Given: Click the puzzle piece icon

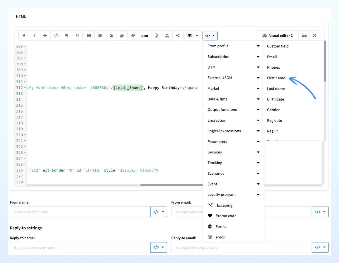Looking at the screenshot, I should [122, 36].
